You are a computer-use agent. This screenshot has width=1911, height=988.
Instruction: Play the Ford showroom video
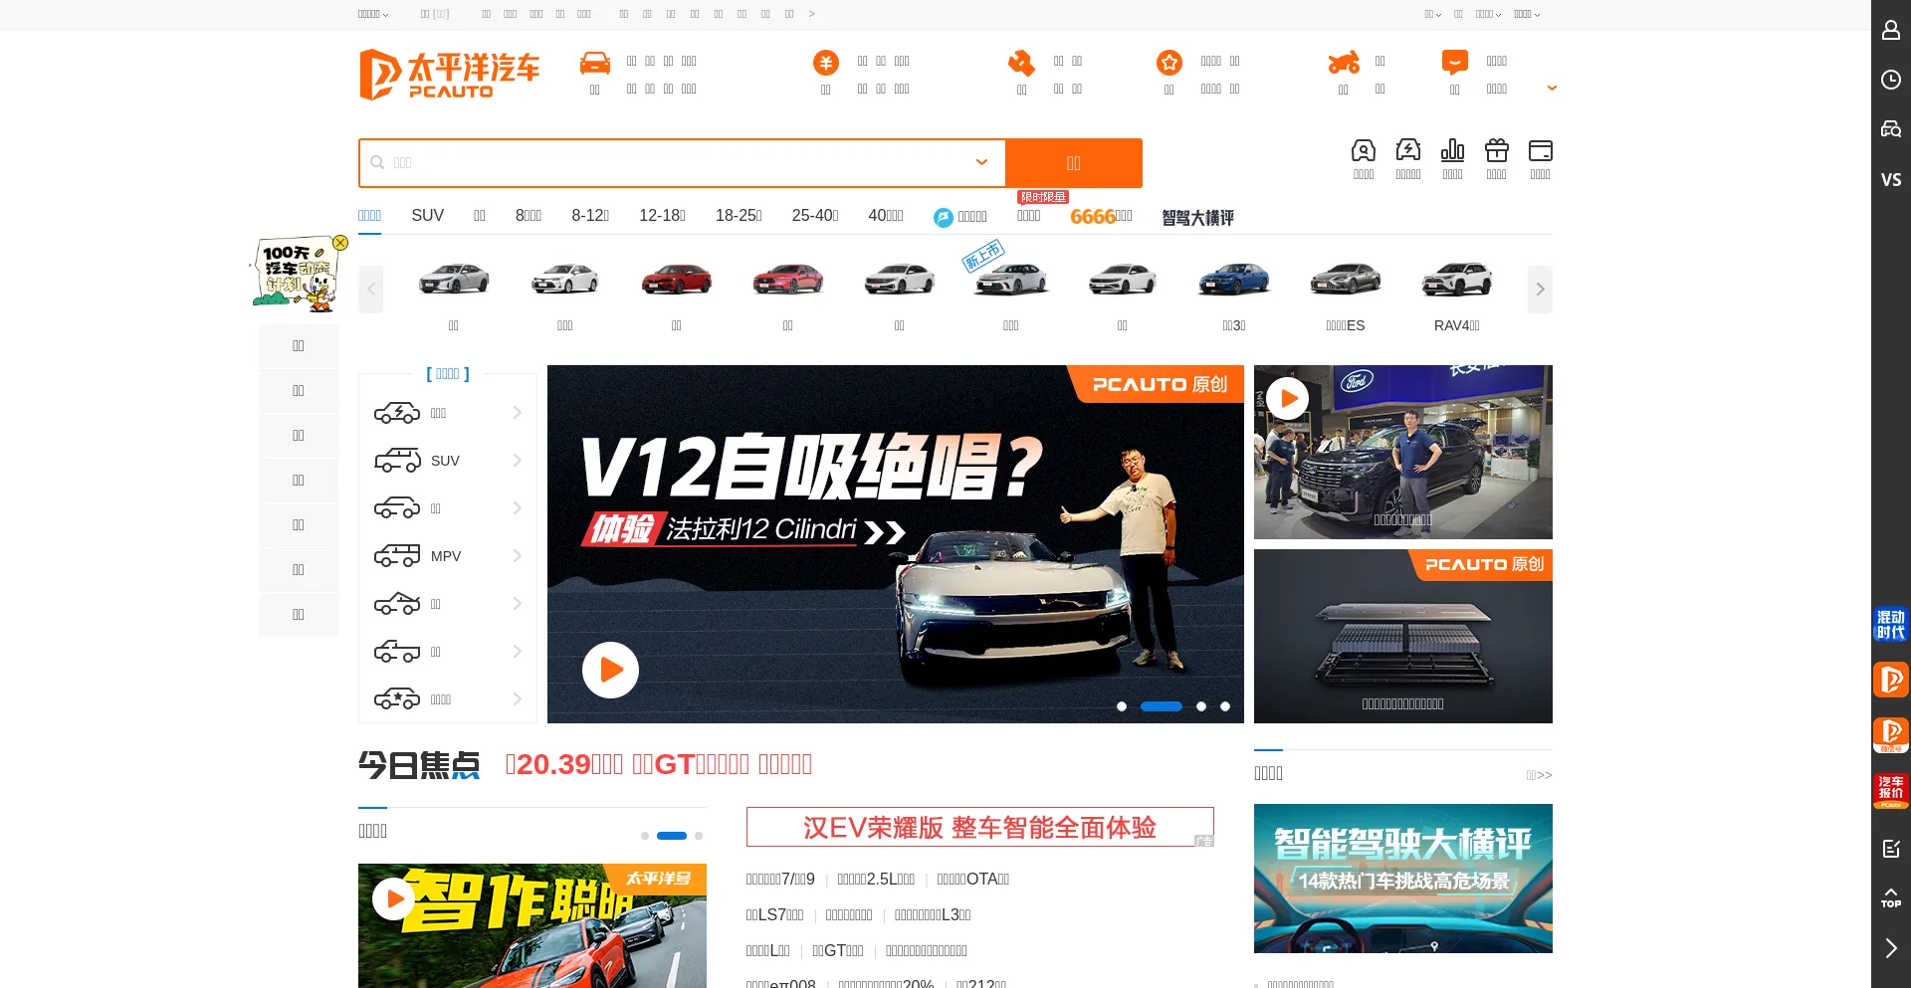(1288, 399)
